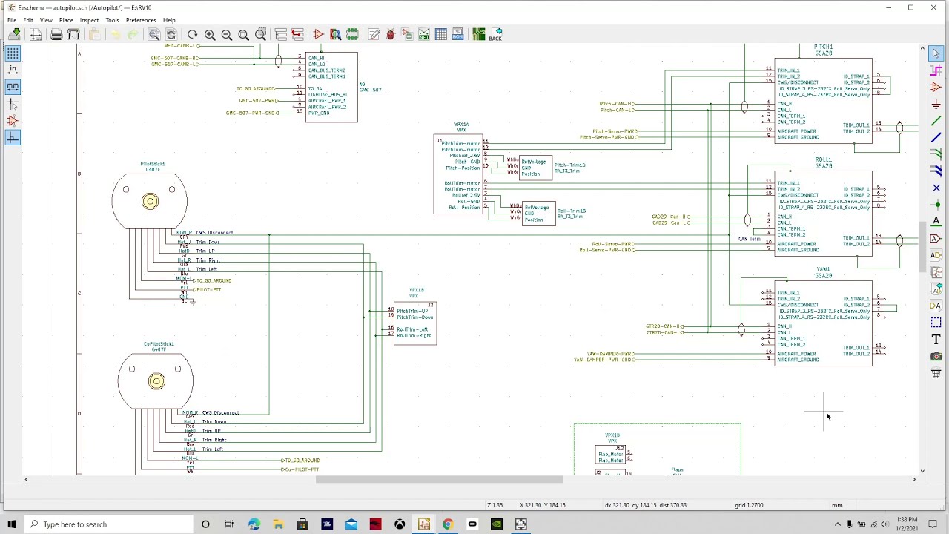Screen dimensions: 949x534
Task: Zoom to fit the sheet
Action: [243, 34]
